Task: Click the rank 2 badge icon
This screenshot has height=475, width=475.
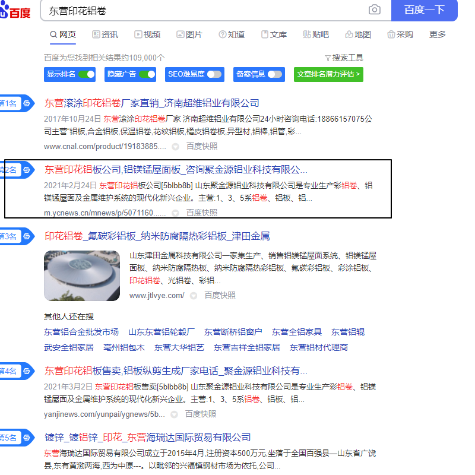Action: click(x=27, y=170)
